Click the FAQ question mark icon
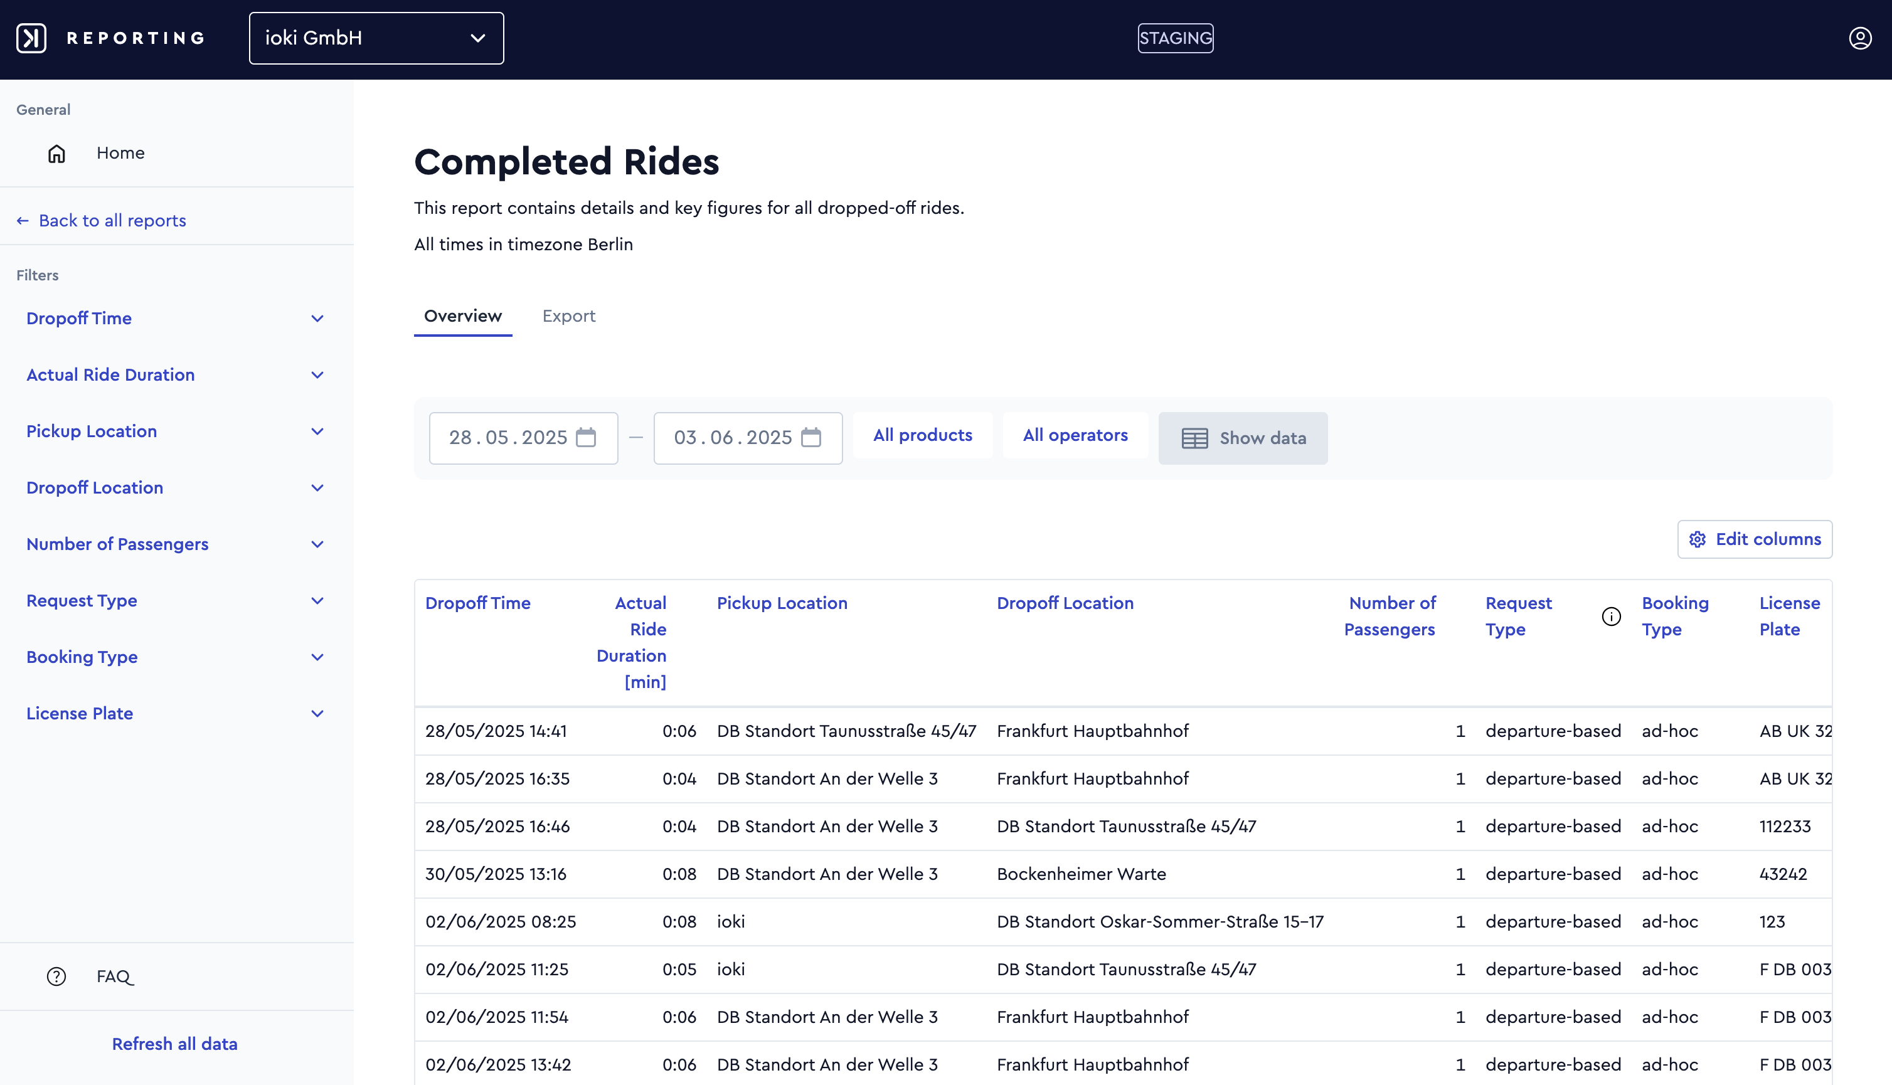The height and width of the screenshot is (1085, 1892). pos(56,977)
